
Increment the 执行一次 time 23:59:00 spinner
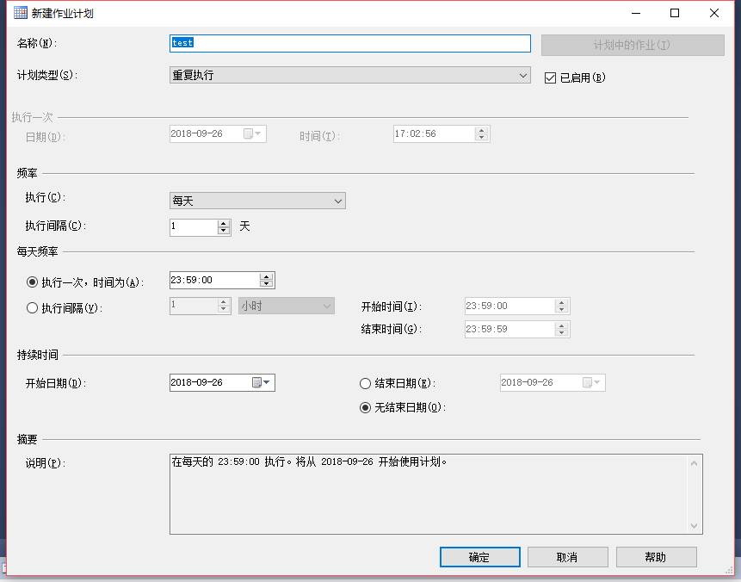point(267,276)
